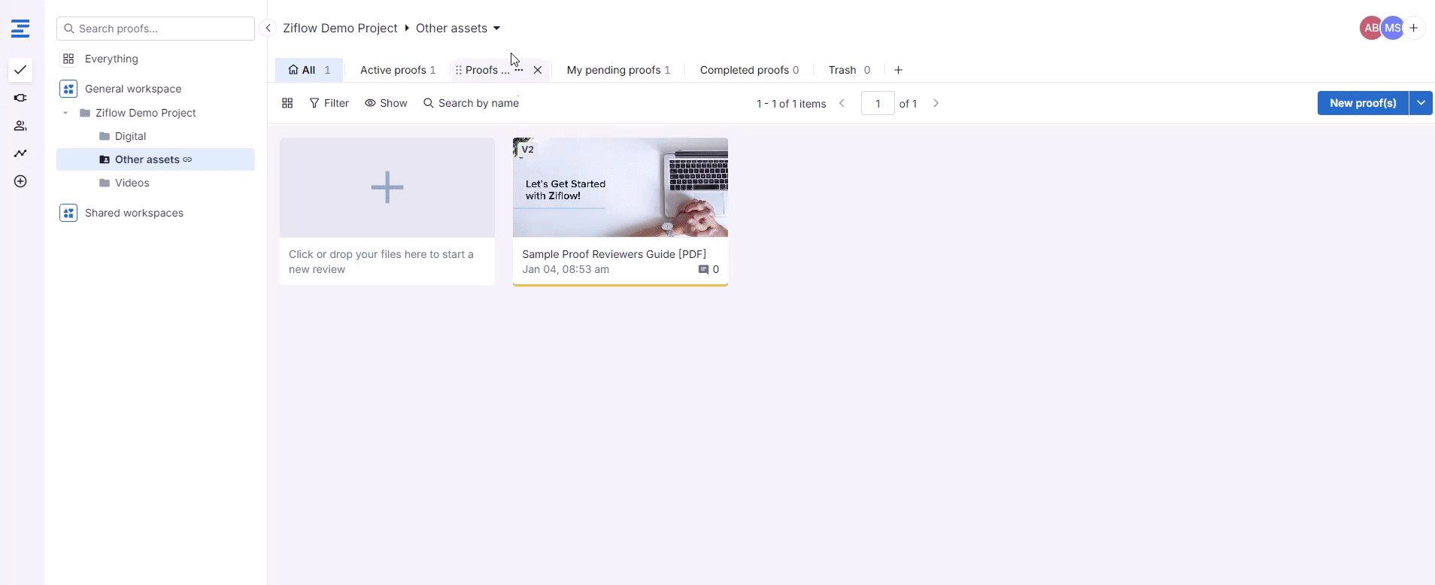Click the circled plus sidebar icon
This screenshot has width=1435, height=585.
pyautogui.click(x=20, y=181)
